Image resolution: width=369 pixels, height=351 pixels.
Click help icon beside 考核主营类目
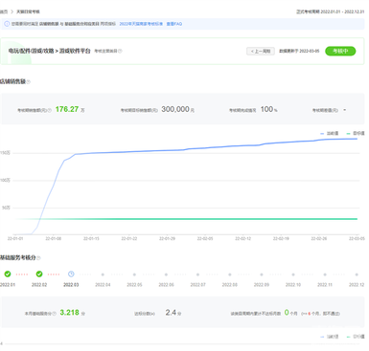pyautogui.click(x=120, y=51)
